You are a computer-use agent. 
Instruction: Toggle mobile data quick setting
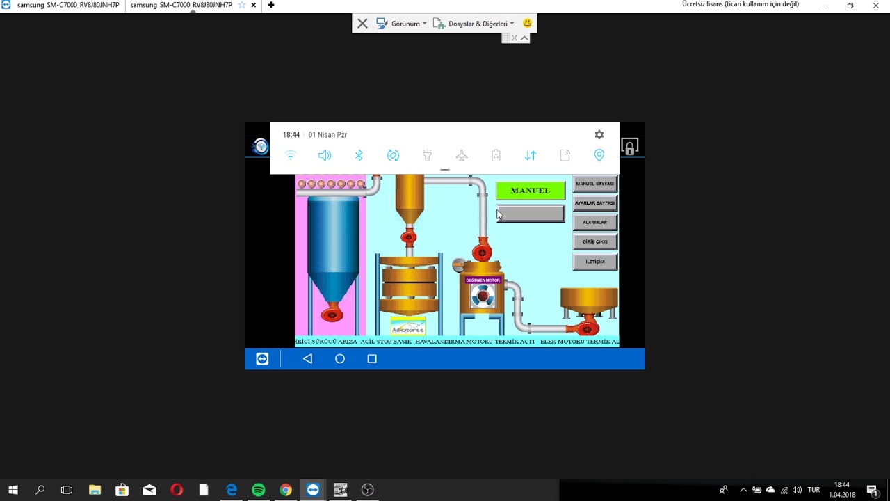(x=531, y=156)
